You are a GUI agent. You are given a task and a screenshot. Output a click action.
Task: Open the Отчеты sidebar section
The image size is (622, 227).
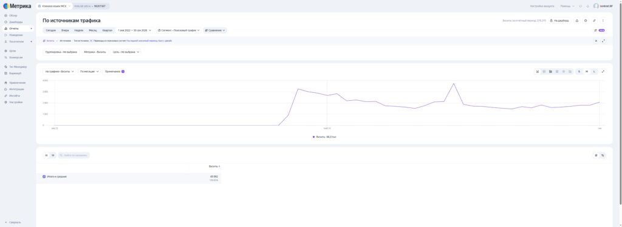pyautogui.click(x=14, y=29)
